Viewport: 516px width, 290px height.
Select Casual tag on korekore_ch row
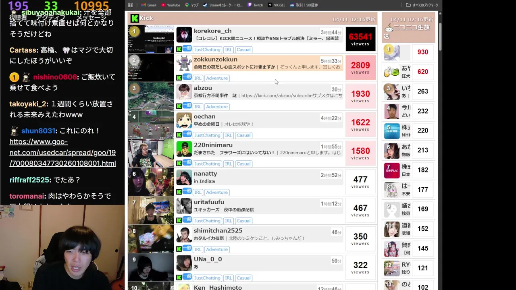point(243,50)
